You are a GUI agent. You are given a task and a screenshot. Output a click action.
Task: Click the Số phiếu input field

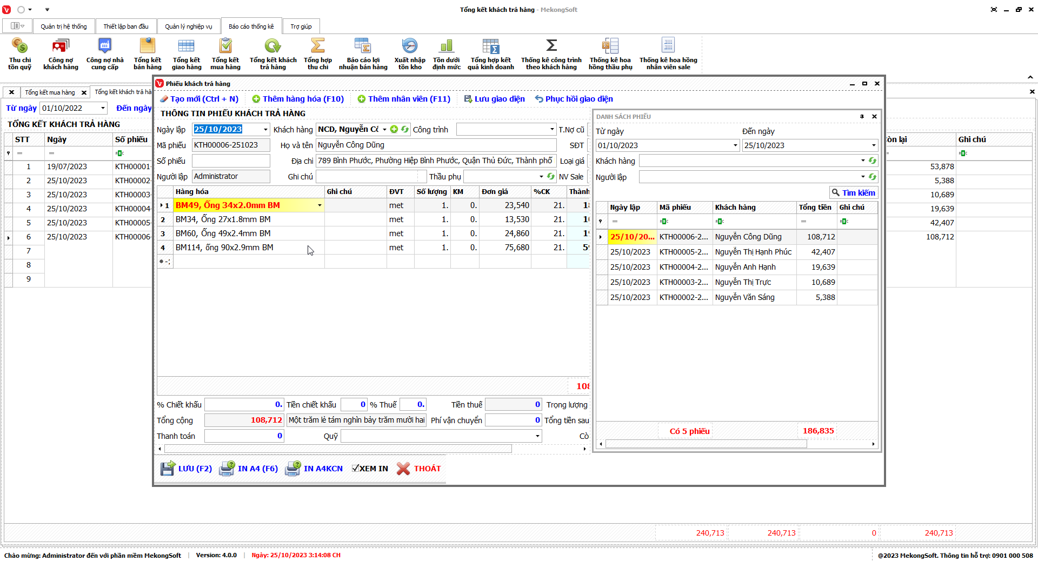[x=231, y=161]
